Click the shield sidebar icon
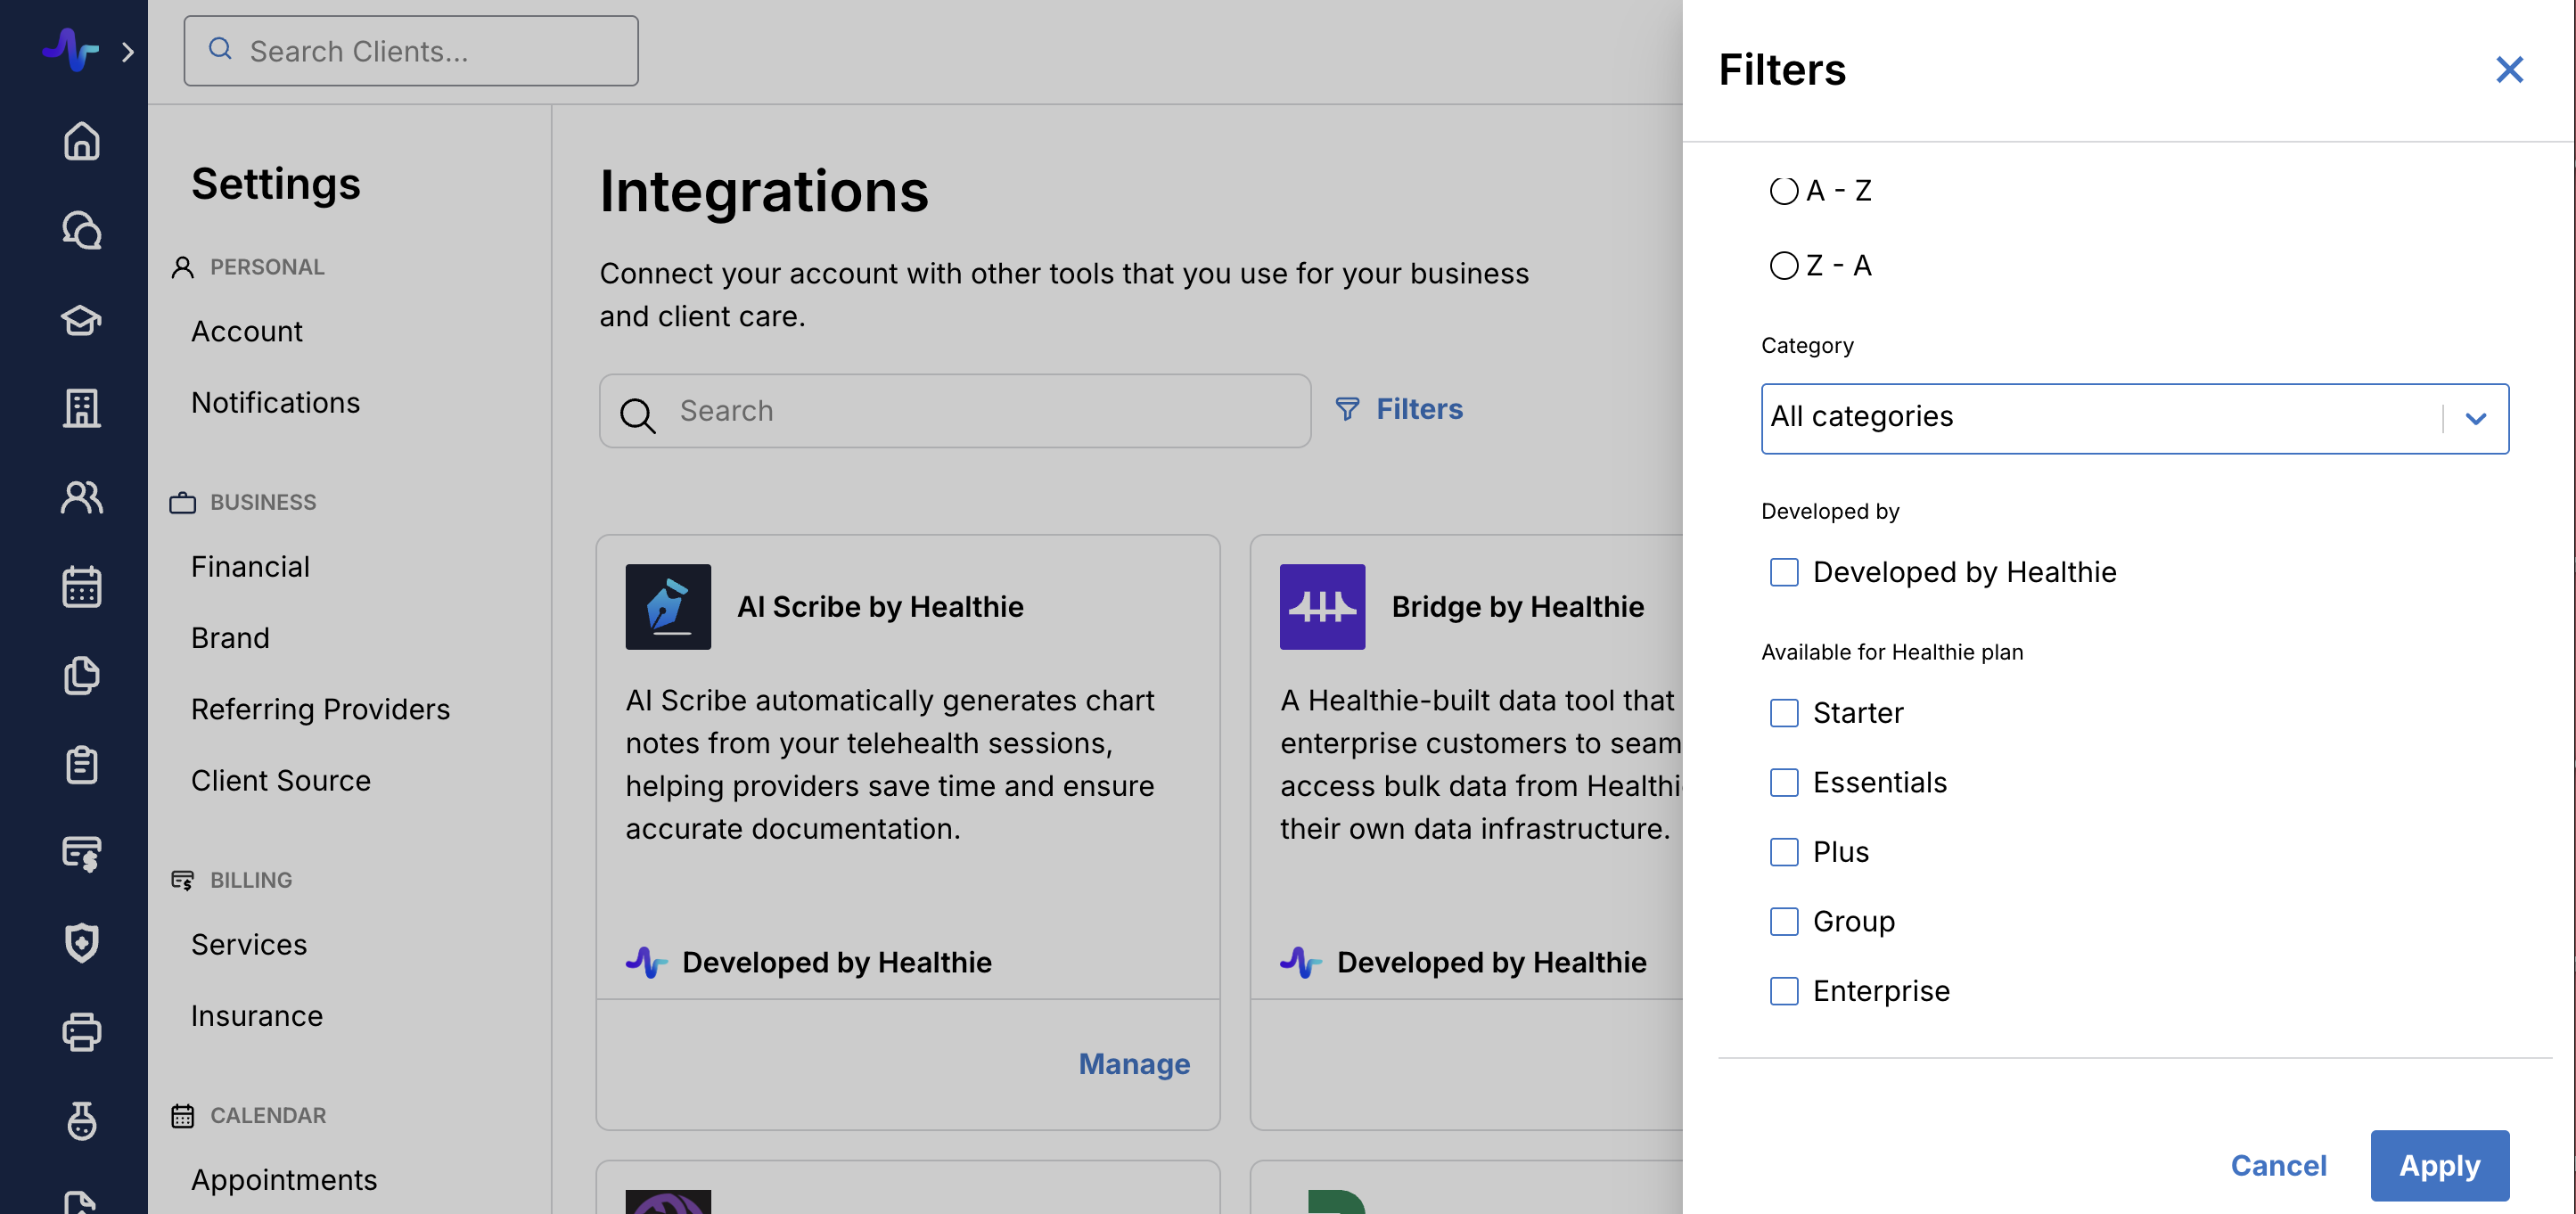The height and width of the screenshot is (1214, 2576). click(81, 942)
